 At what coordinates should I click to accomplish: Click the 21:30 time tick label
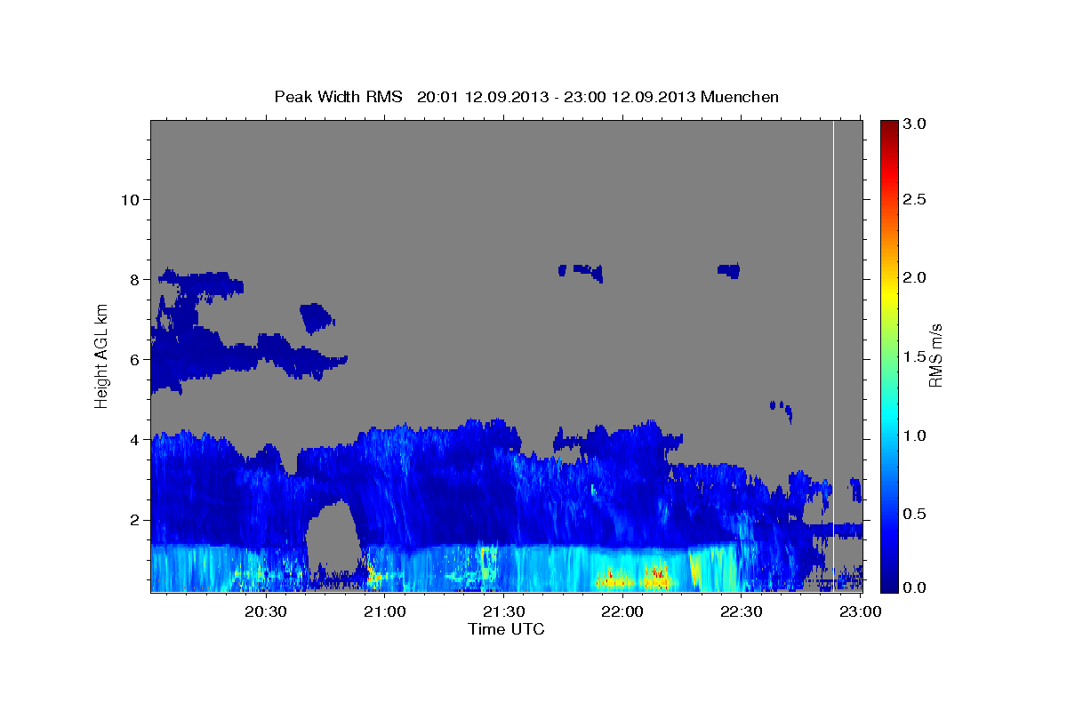point(503,612)
